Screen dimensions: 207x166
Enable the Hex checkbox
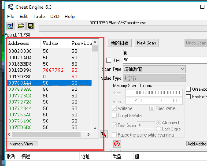pos(108,60)
